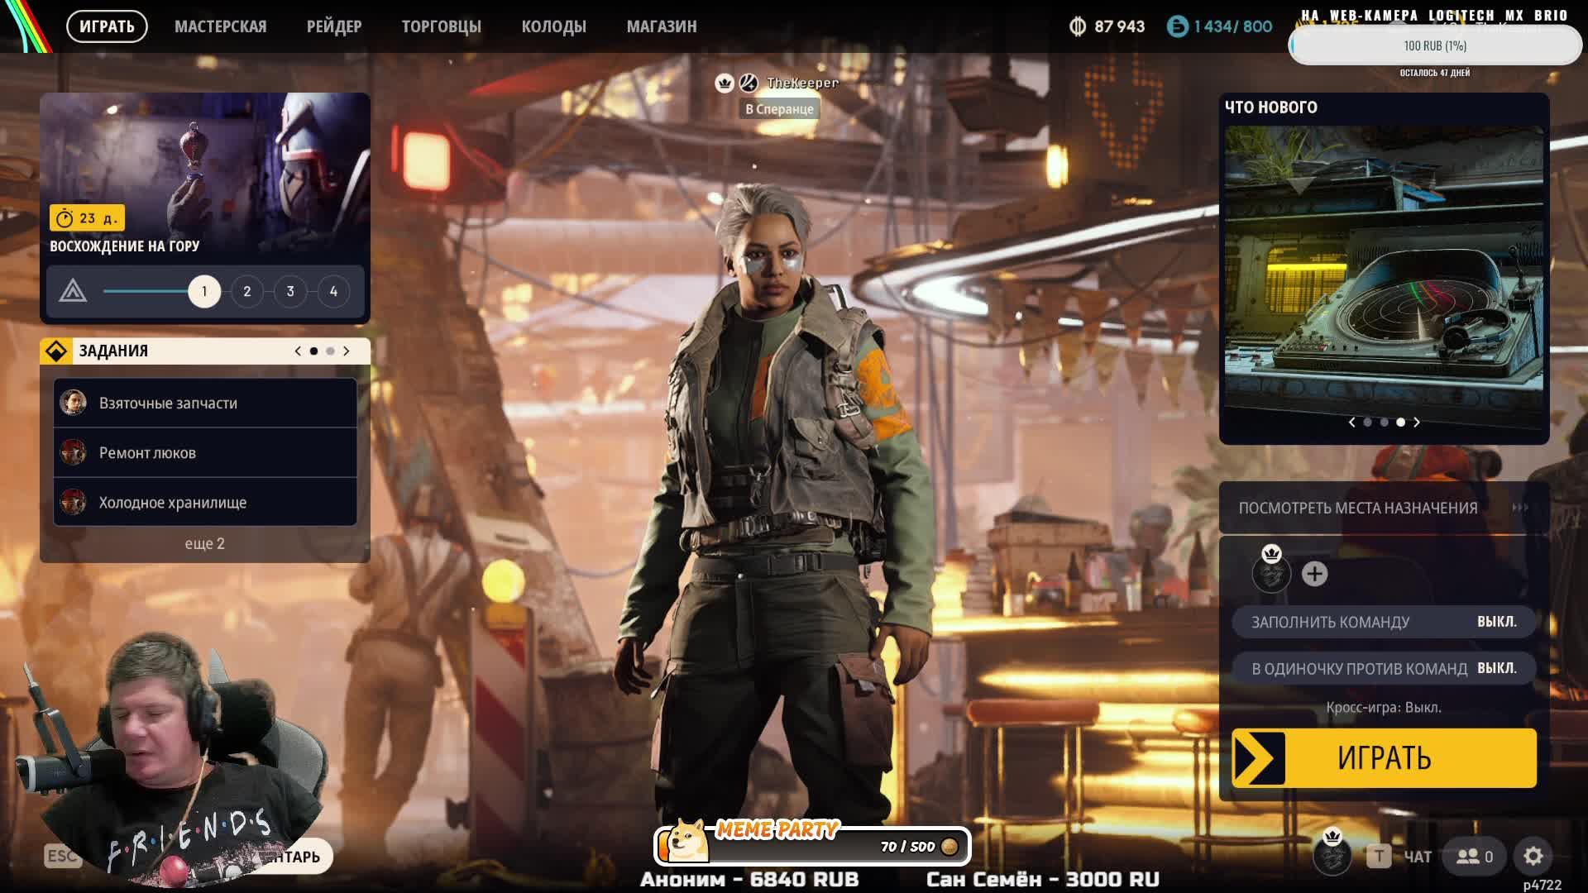Viewport: 1588px width, 893px height.
Task: Toggle ЗАПОЛНИТЬ КОМАНДУ setting
Action: coord(1384,622)
